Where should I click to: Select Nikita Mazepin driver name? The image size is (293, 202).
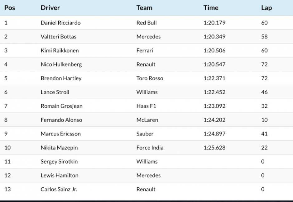[59, 148]
